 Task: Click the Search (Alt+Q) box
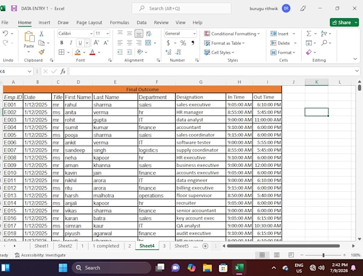(181, 9)
